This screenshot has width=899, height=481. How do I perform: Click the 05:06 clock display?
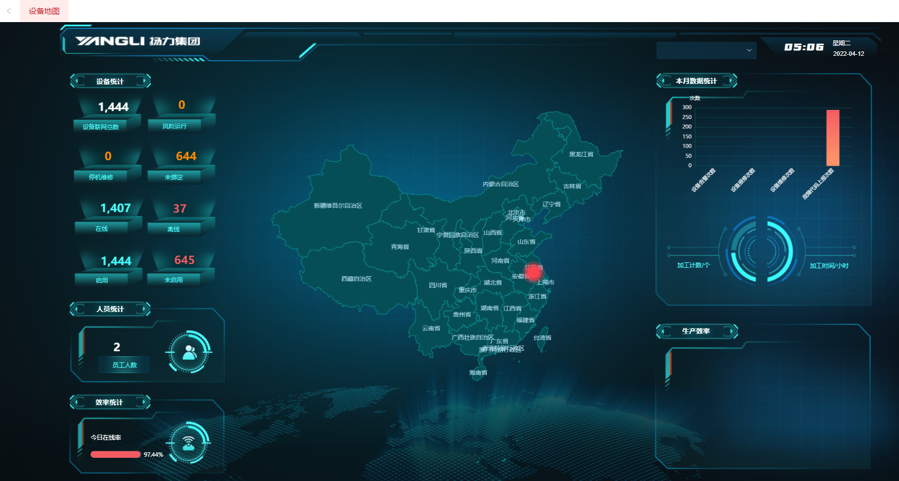click(804, 47)
